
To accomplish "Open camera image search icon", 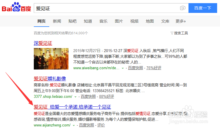I will [183, 8].
